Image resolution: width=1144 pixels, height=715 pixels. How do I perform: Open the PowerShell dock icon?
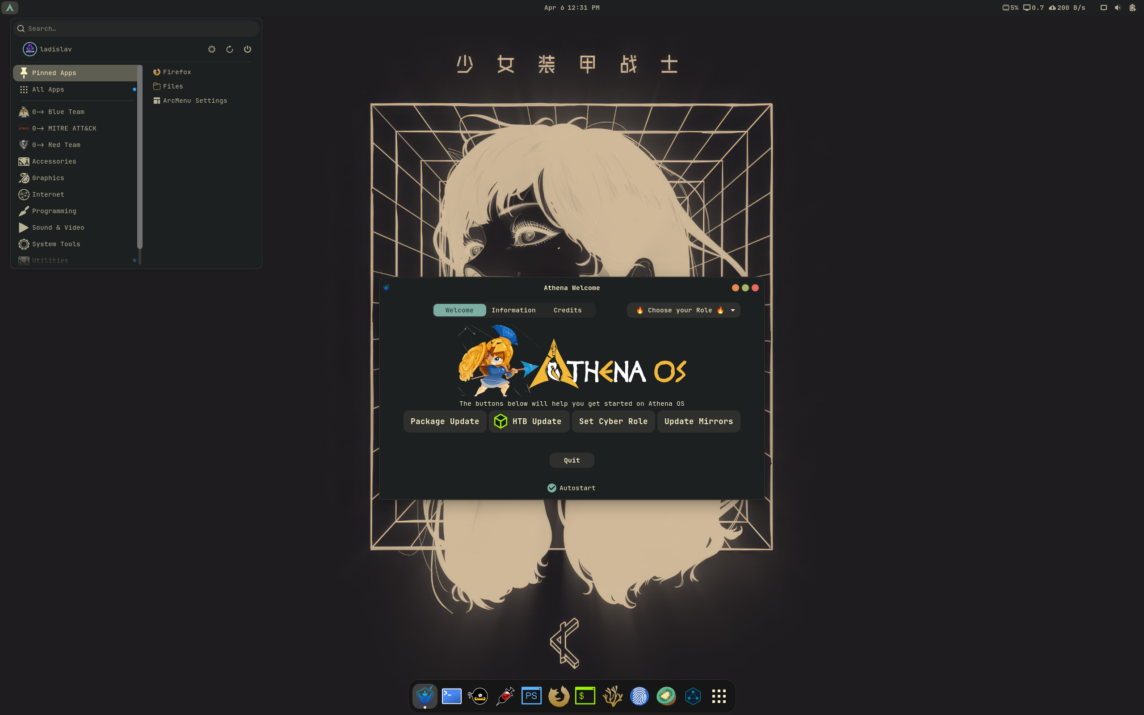pyautogui.click(x=531, y=696)
